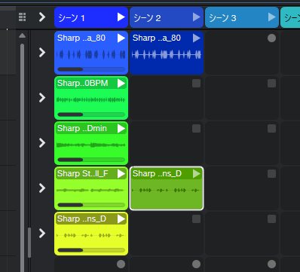
Task: Launch シーン 2 with its play arrow
Action: point(197,17)
